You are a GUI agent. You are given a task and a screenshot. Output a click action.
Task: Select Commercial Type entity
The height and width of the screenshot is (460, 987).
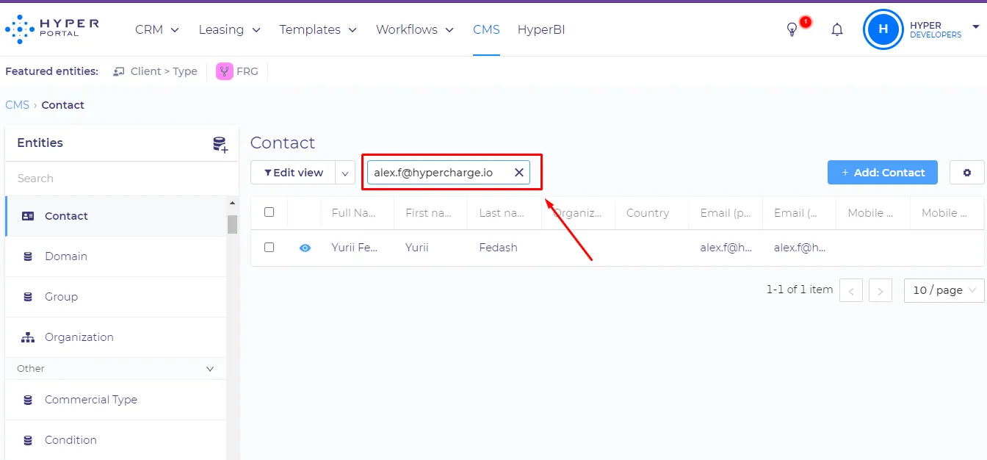click(116, 400)
